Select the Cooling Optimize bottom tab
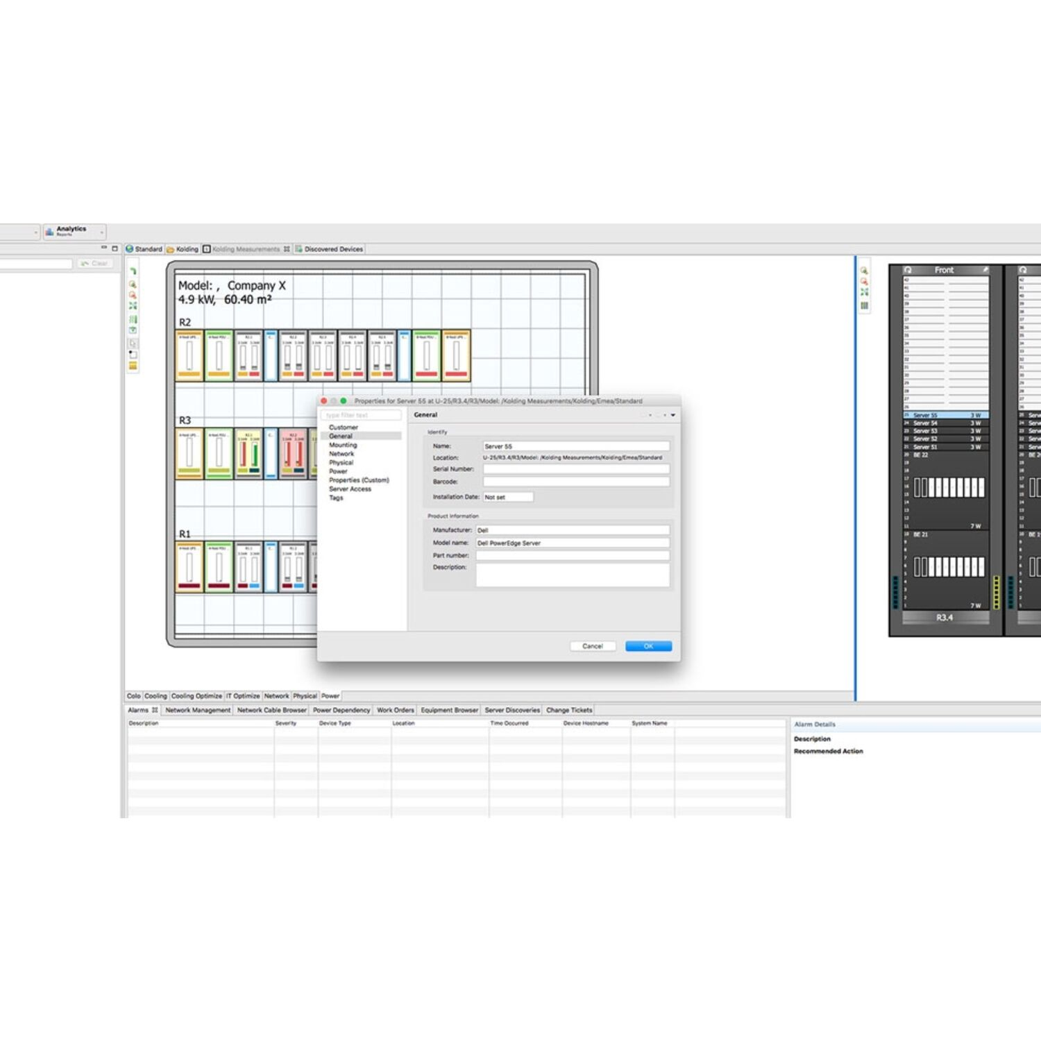Viewport: 1041px width, 1041px height. pos(196,696)
